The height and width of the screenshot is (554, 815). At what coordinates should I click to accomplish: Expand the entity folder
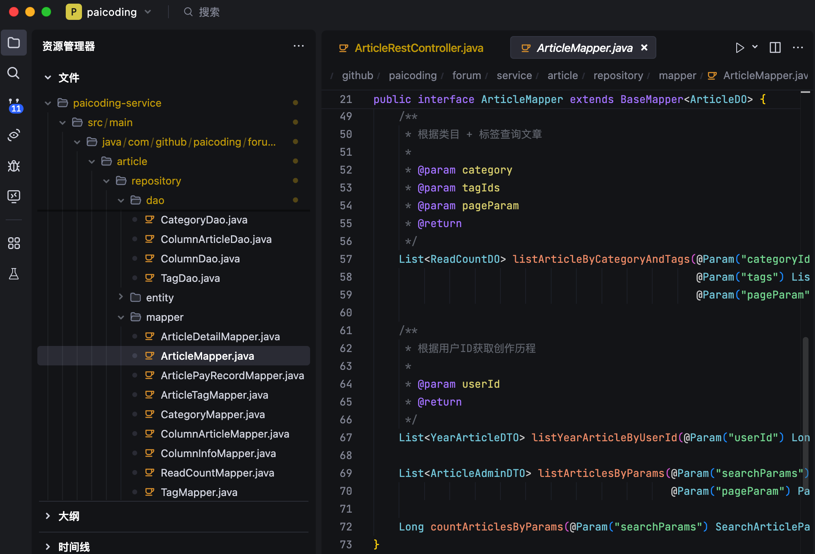coord(160,298)
